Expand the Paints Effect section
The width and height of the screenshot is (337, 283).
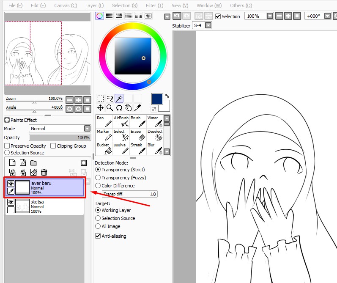[7, 120]
